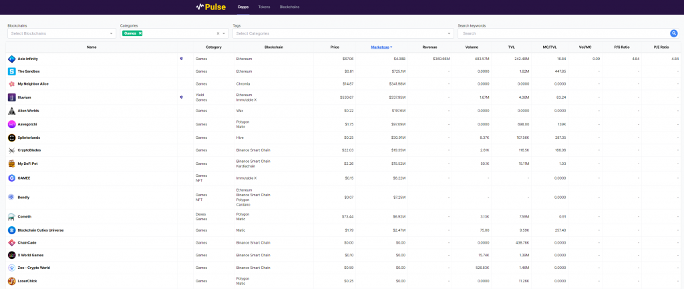Click the Pulse logo
This screenshot has width=684, height=289.
(x=211, y=7)
